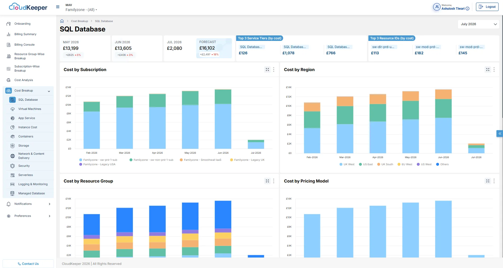This screenshot has width=503, height=268.
Task: Open the Familyzone - (All) account dropdown
Action: coord(81,10)
